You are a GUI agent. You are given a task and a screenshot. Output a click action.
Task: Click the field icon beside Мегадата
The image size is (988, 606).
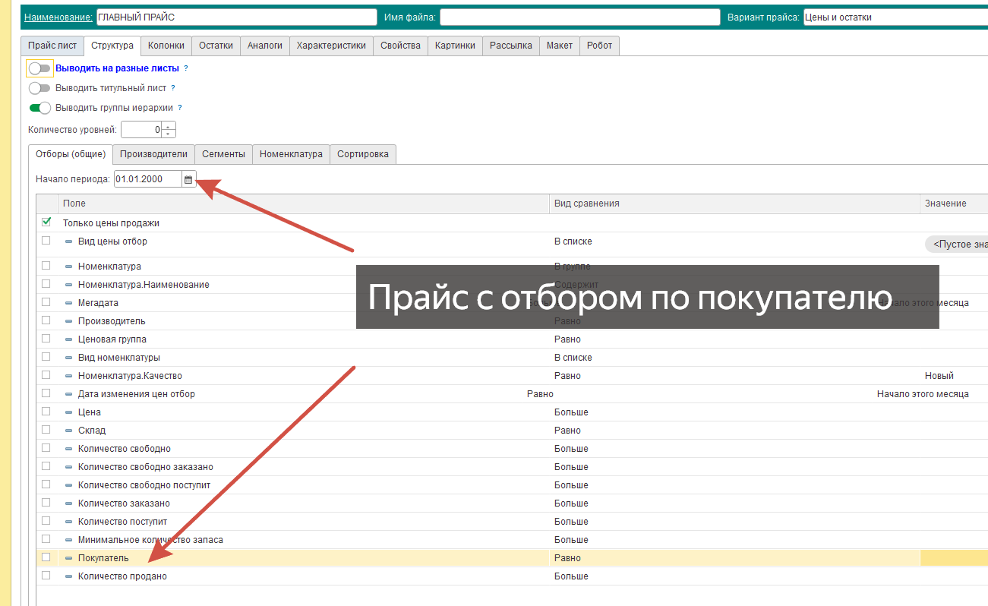(68, 303)
